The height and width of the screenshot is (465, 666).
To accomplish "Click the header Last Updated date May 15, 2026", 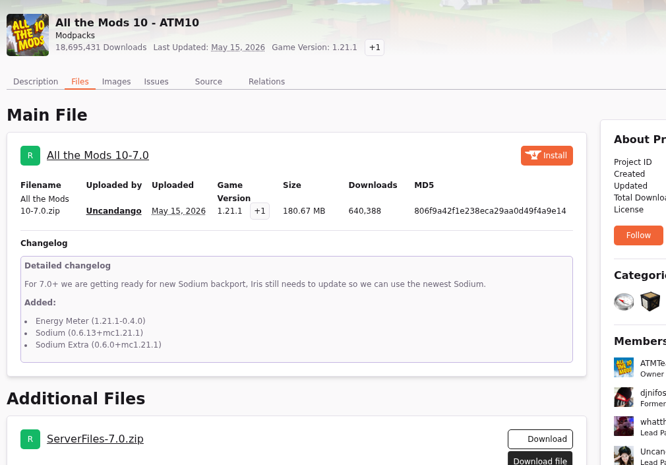I will coord(238,47).
